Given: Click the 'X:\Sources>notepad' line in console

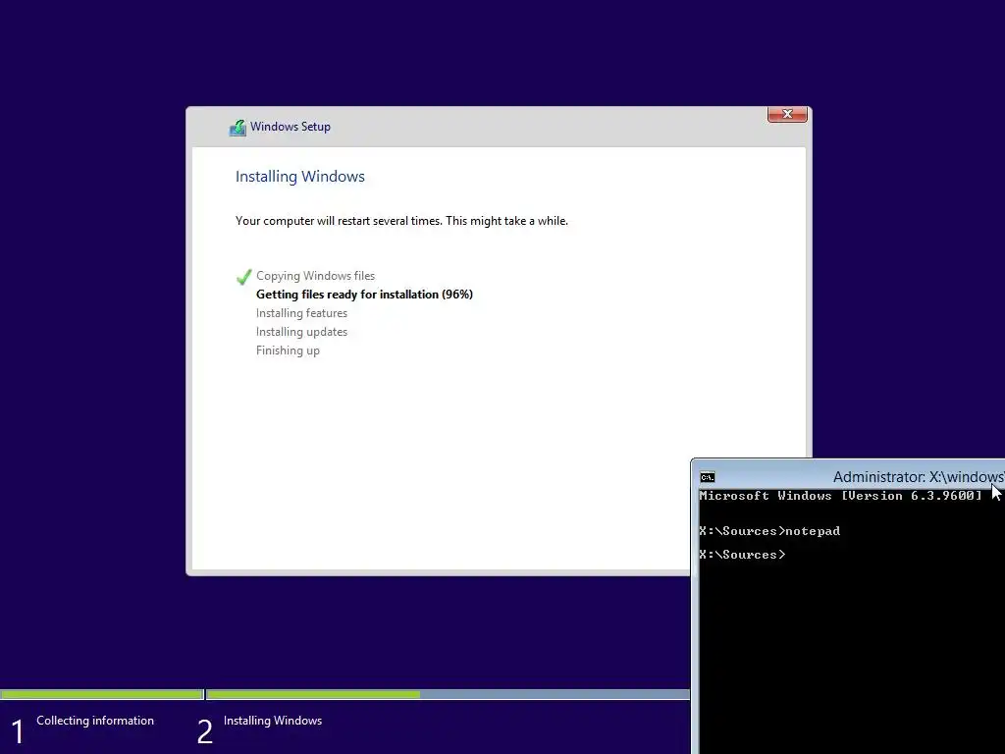Looking at the screenshot, I should (x=769, y=531).
